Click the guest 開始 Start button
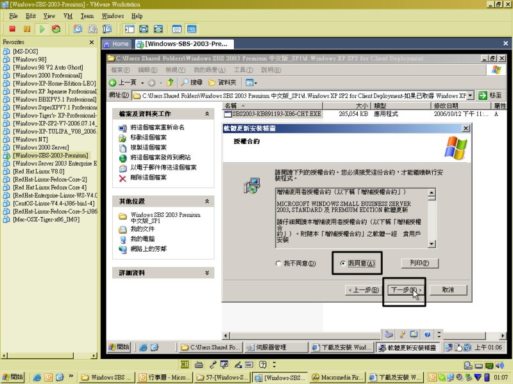 [x=119, y=347]
